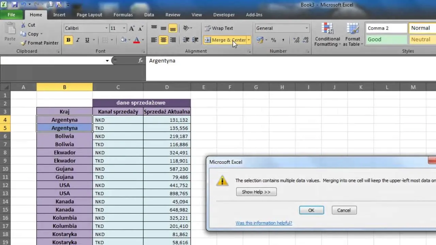Viewport: 436px width, 245px height.
Task: Switch to the Formulas tab
Action: point(123,15)
